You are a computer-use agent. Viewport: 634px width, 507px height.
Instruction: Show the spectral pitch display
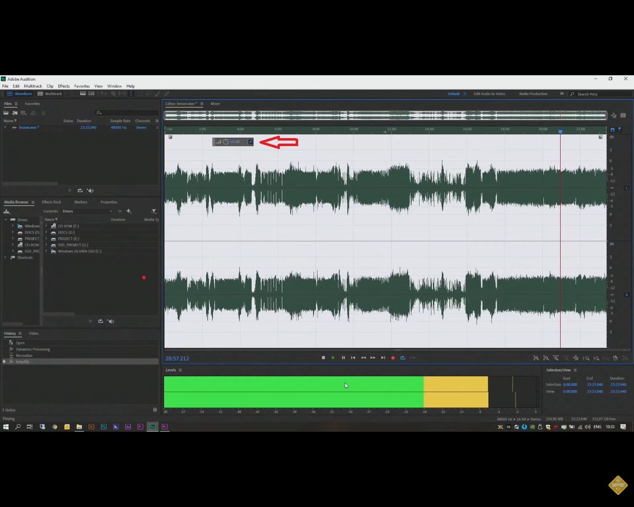coord(92,94)
